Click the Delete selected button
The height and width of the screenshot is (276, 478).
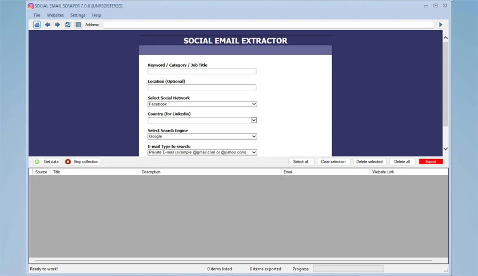(x=369, y=162)
